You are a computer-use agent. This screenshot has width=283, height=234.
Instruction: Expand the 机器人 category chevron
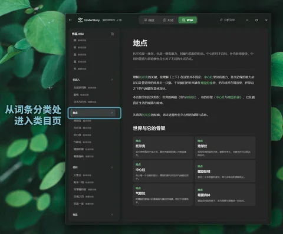pos(112,80)
